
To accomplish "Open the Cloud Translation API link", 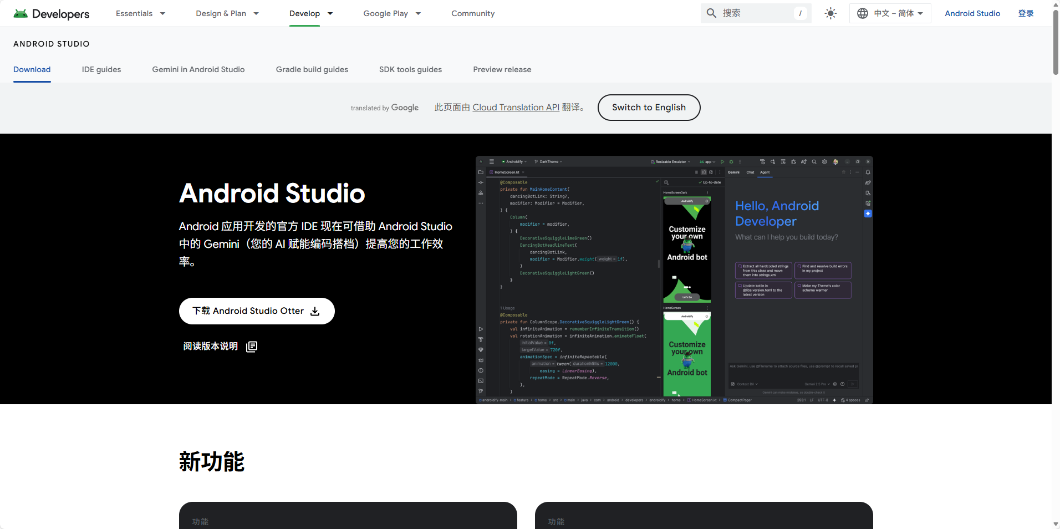I will (516, 108).
